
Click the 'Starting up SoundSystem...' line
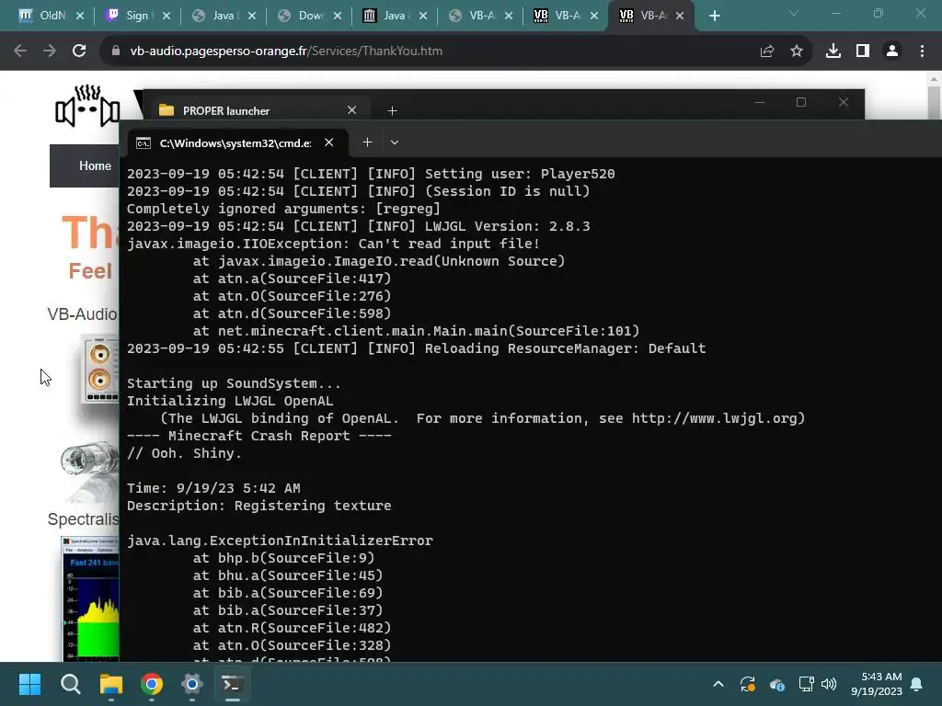[x=234, y=383]
